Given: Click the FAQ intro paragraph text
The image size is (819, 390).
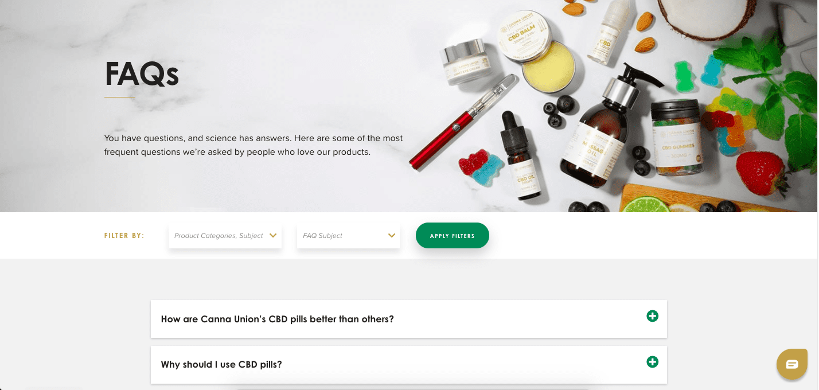Looking at the screenshot, I should tap(253, 145).
